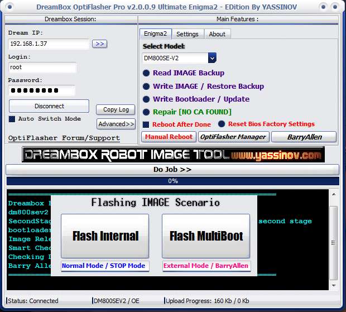The image size is (346, 312).
Task: Click the BarryAllen button
Action: tap(304, 137)
